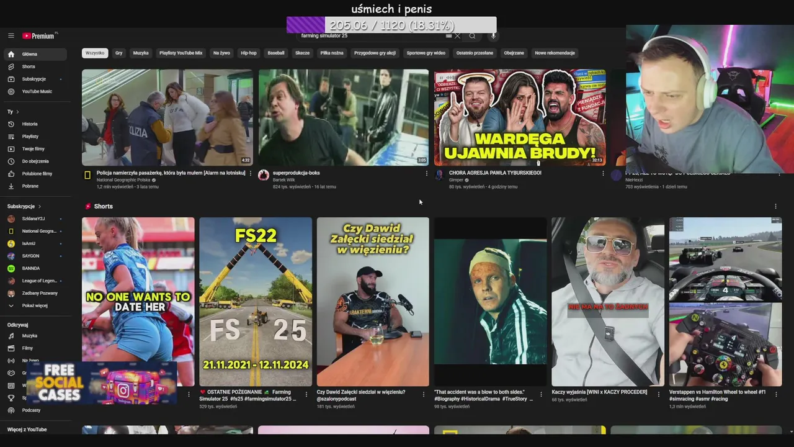This screenshot has height=447, width=794.
Task: Open options for Verstappen vs Hamilton short
Action: coord(776,394)
